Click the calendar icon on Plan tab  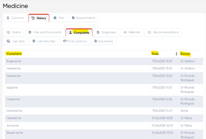pos(55,18)
